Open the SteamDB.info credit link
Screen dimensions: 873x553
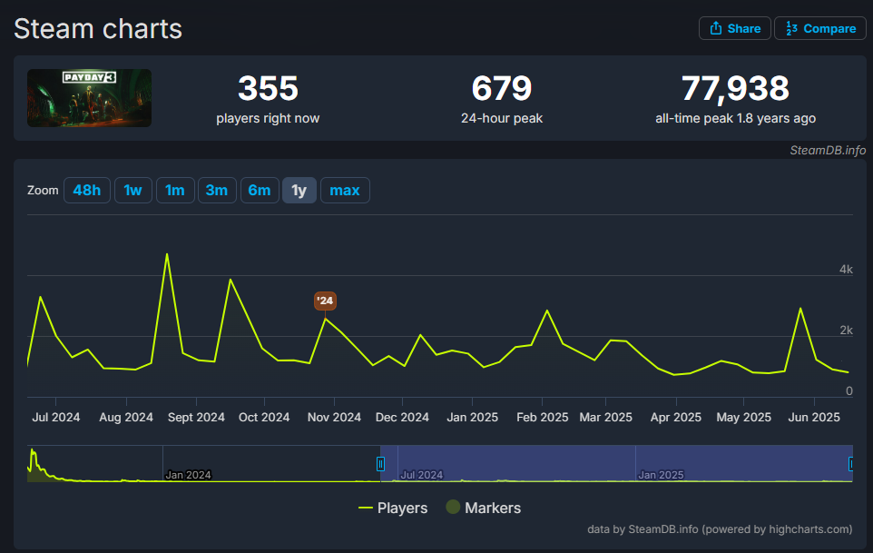click(828, 151)
